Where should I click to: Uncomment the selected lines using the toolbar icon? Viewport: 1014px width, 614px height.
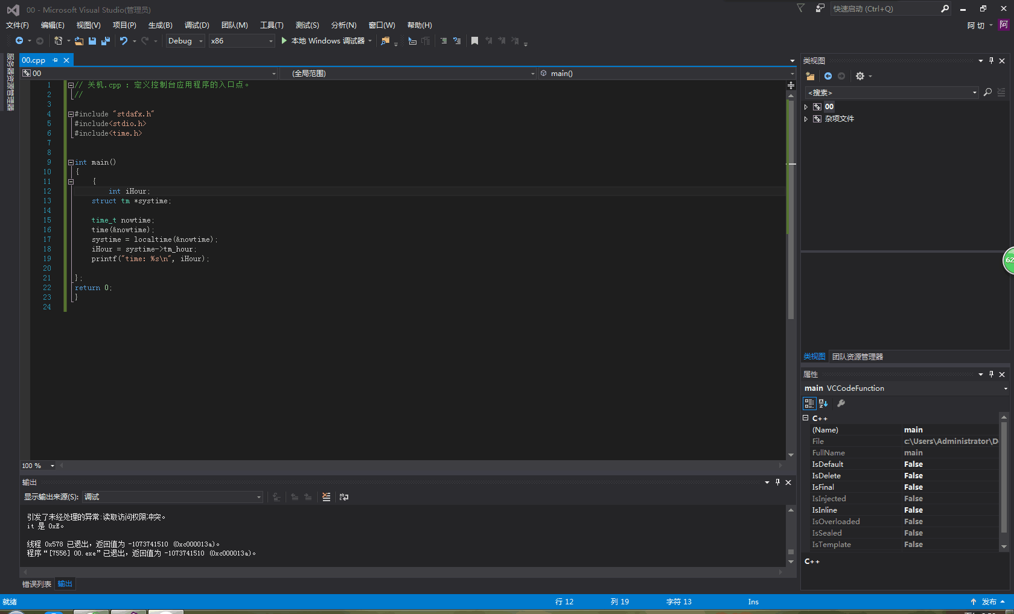[x=457, y=41]
